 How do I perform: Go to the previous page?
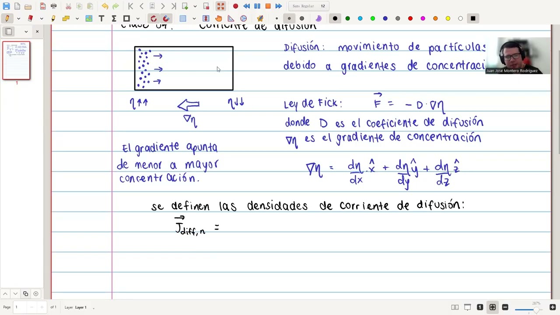pos(141,6)
